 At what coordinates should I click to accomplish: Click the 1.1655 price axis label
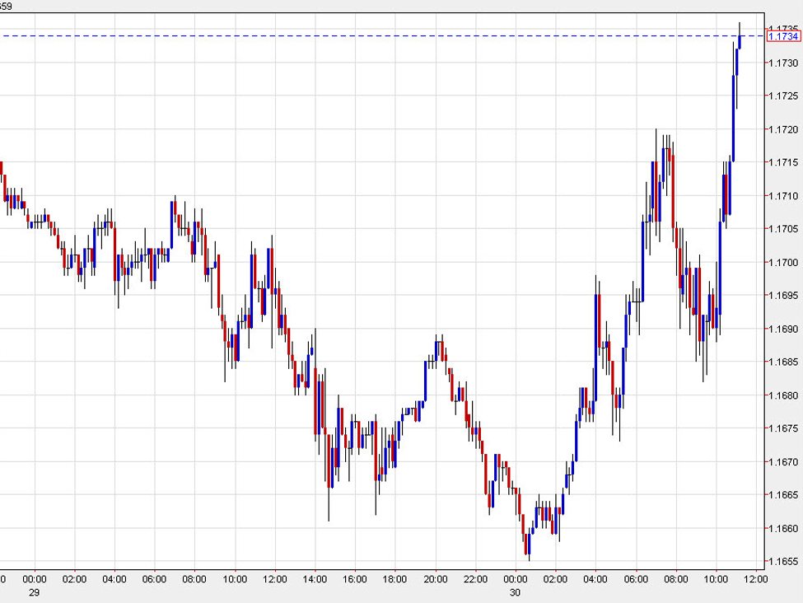tap(782, 562)
